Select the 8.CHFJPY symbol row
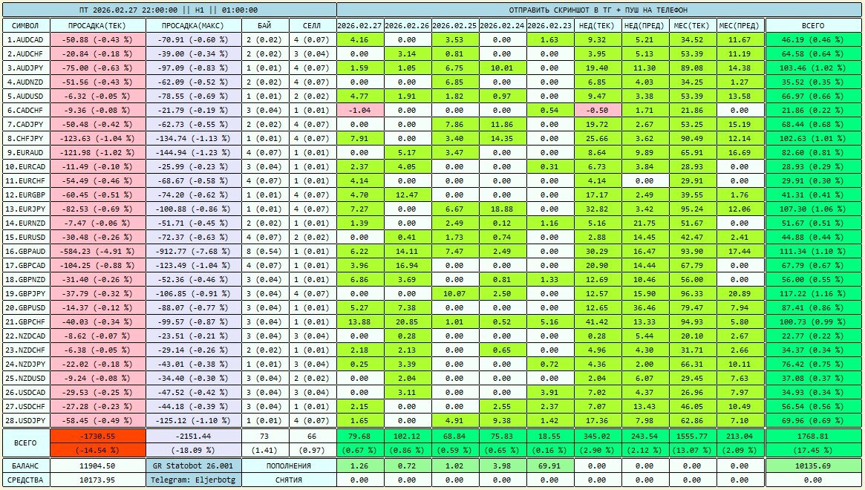Viewport: 865px width, 490px height. (26, 139)
